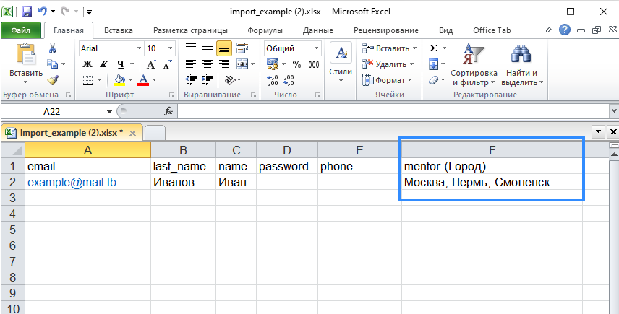Click the Cut scissors icon

tap(52, 48)
